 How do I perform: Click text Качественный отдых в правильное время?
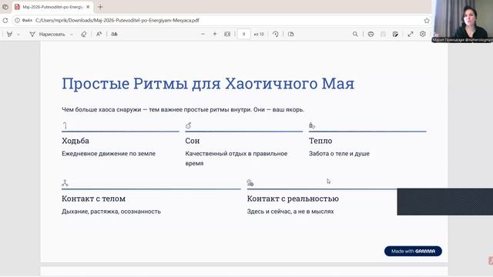point(236,159)
